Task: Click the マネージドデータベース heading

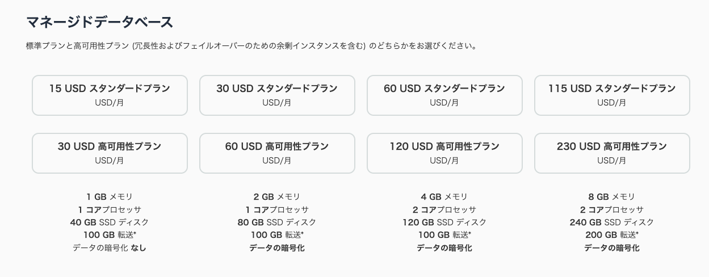Action: tap(99, 22)
